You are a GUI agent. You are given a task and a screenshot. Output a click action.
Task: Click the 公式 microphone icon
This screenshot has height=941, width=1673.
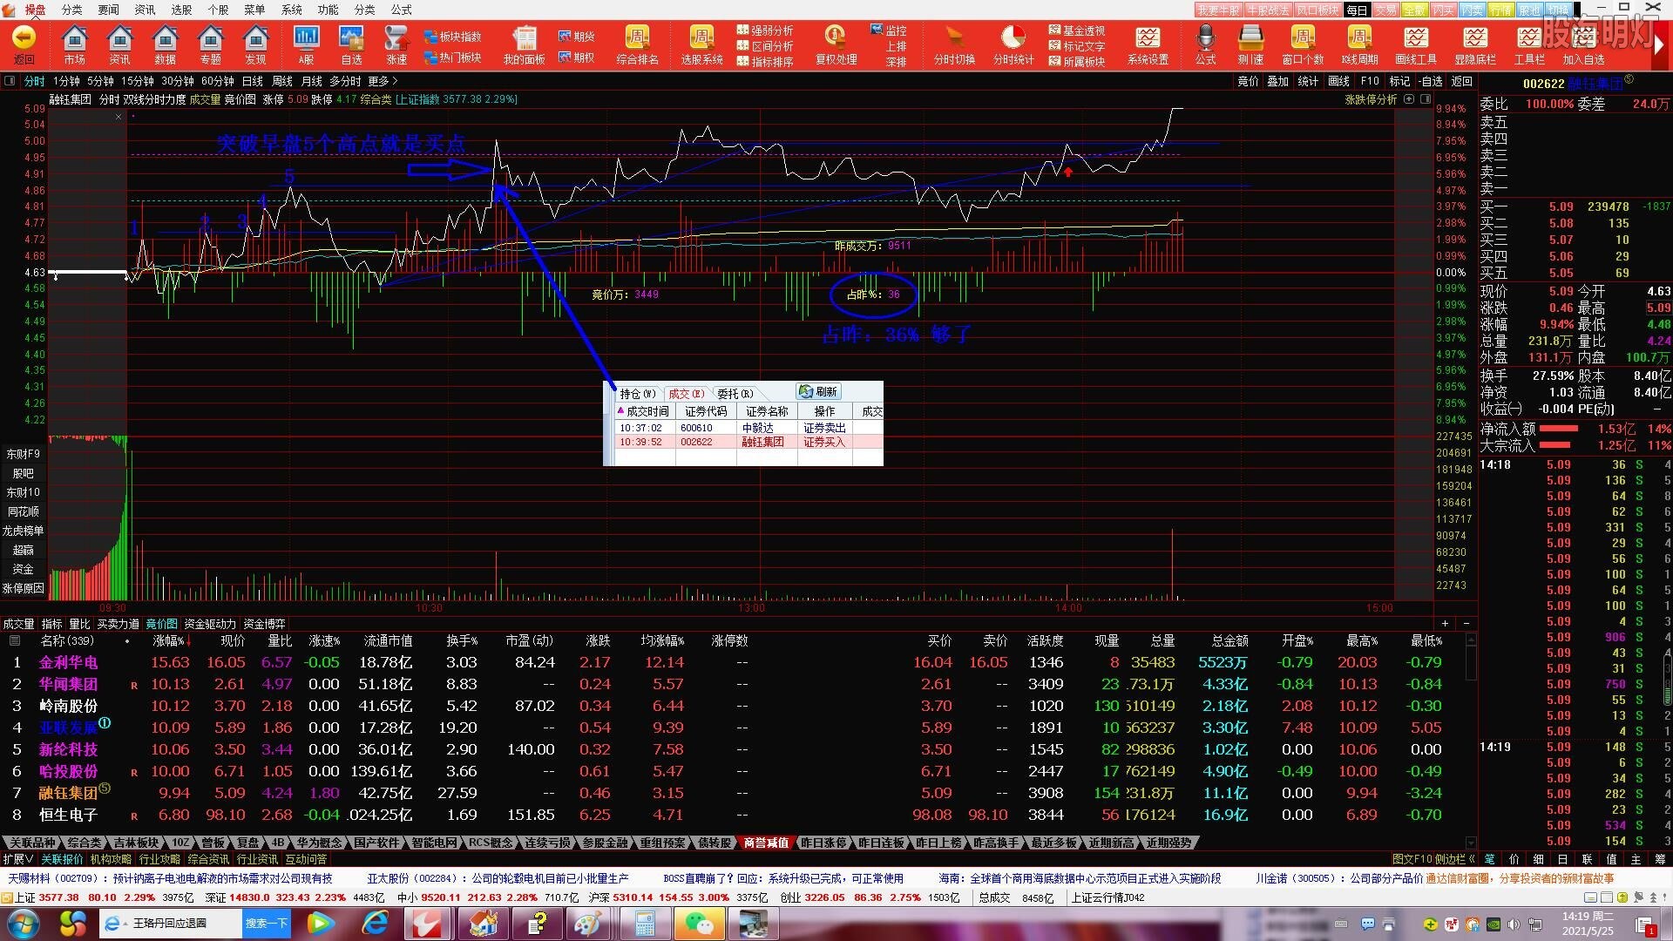tap(1205, 44)
